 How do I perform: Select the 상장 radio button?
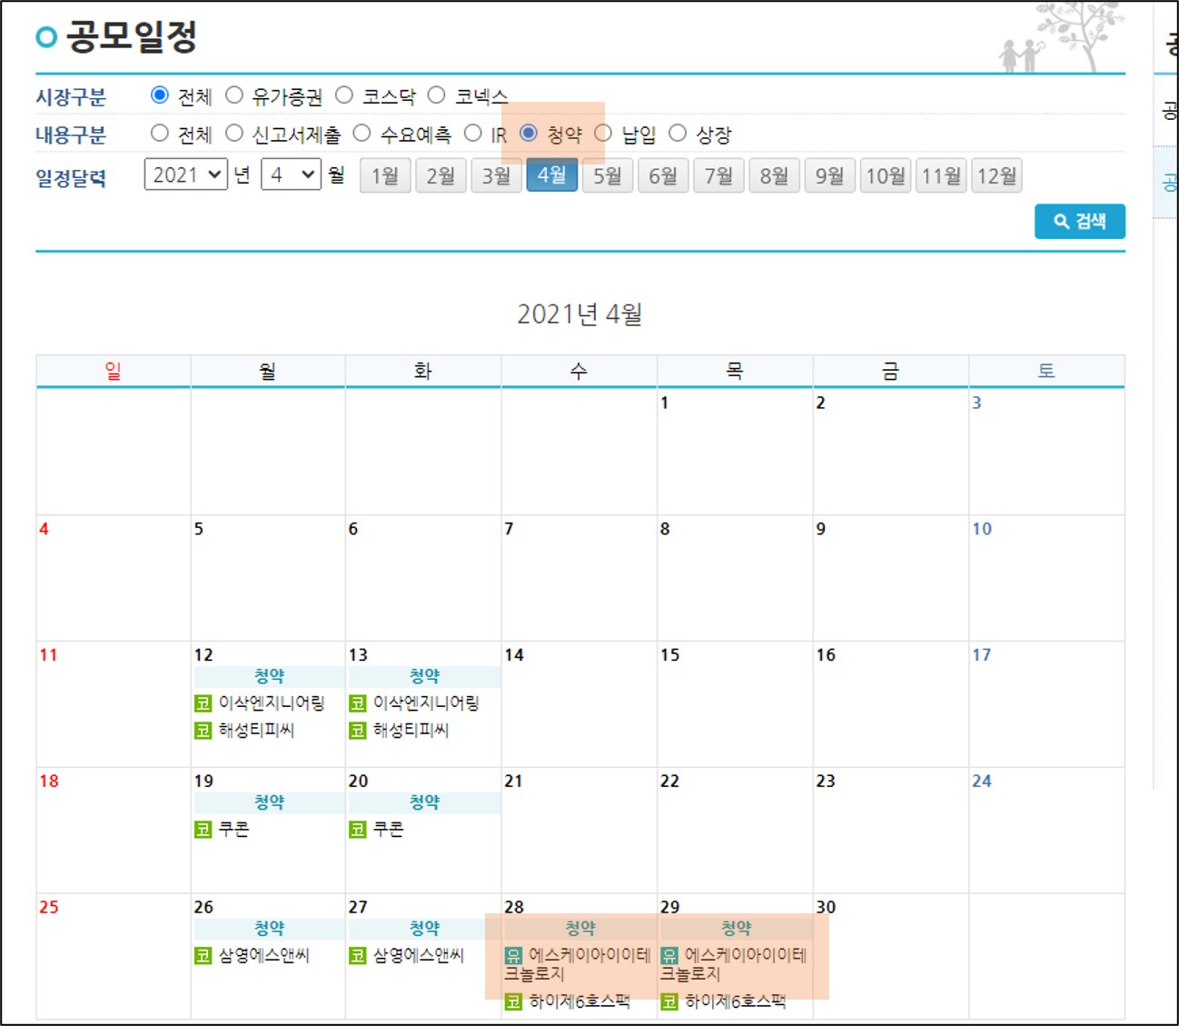678,134
